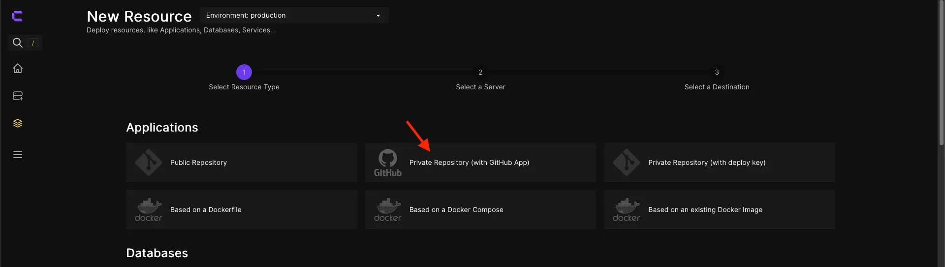Click step 3 Select a Destination
Screen dimensions: 945x267
[x=717, y=72]
